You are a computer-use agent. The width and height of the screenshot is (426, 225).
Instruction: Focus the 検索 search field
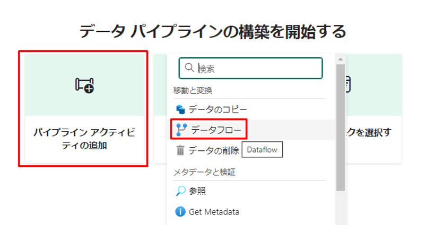(x=257, y=68)
